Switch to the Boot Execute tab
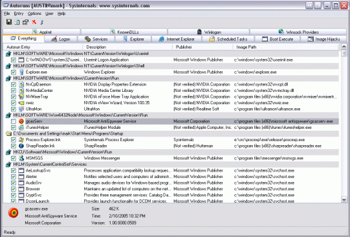The height and width of the screenshot is (237, 350). point(278,39)
